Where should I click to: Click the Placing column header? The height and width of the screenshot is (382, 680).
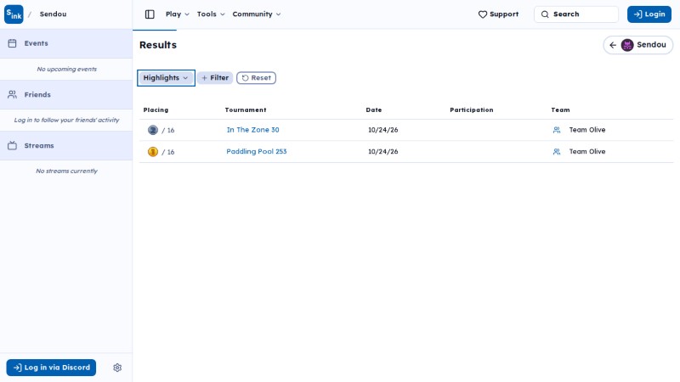click(156, 110)
